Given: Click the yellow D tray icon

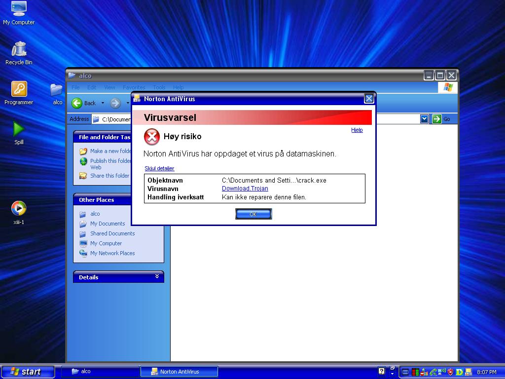Looking at the screenshot, I should click(x=459, y=372).
